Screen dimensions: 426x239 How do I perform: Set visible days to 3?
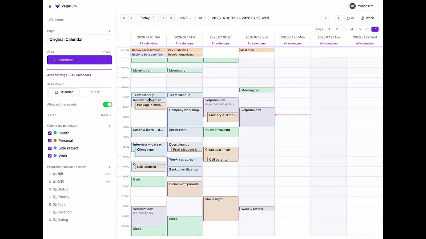pyautogui.click(x=344, y=29)
